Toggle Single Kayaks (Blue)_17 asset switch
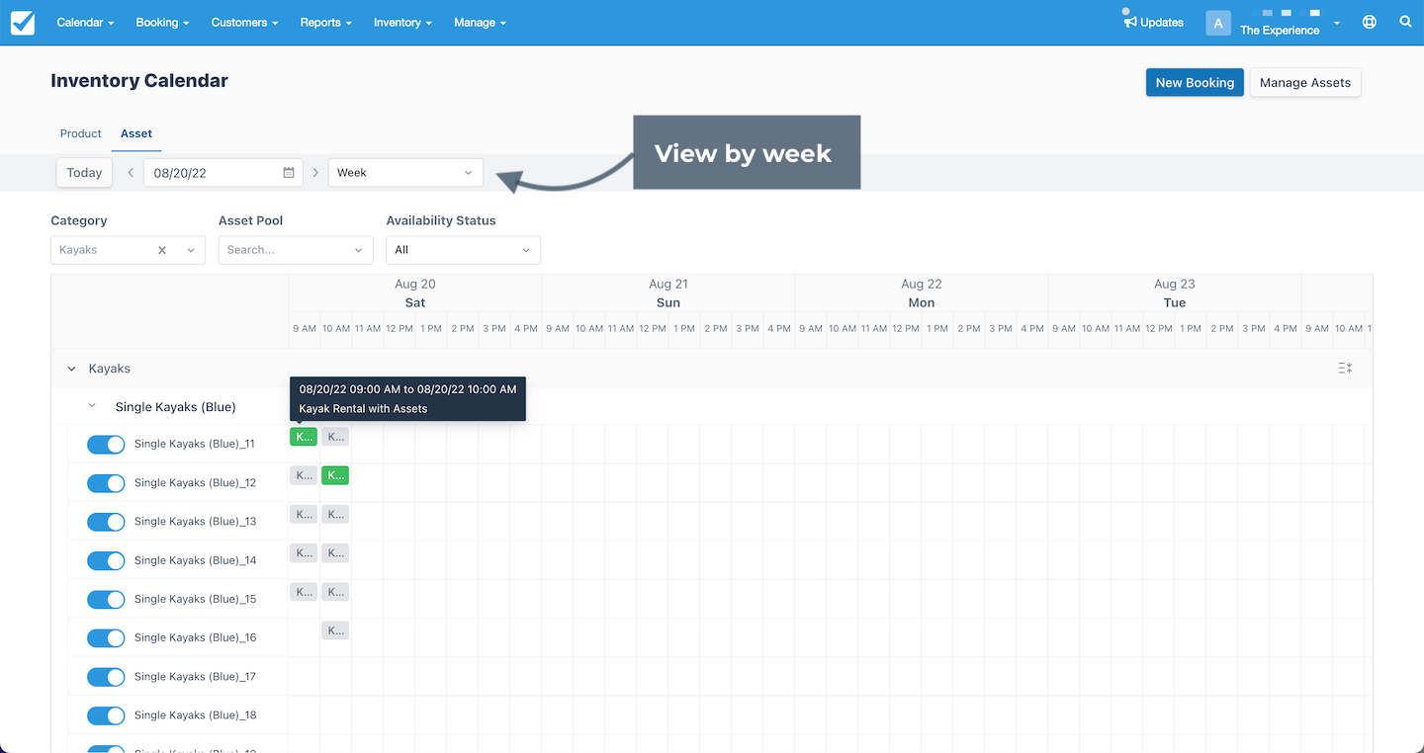Screen dimensions: 1424x753 click(x=106, y=677)
